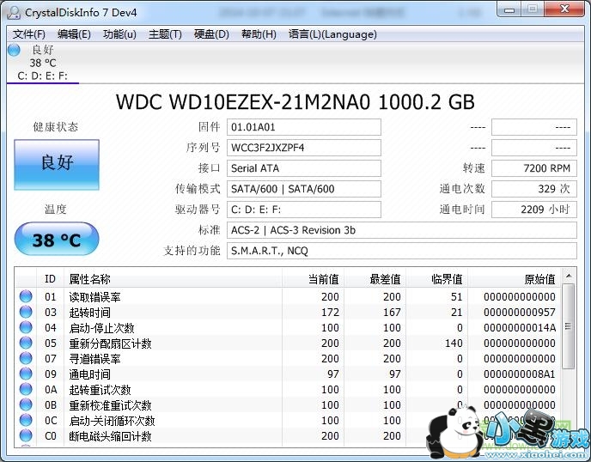591x462 pixels.
Task: Click the CrystalDiskInfo title bar icon
Action: tap(14, 12)
